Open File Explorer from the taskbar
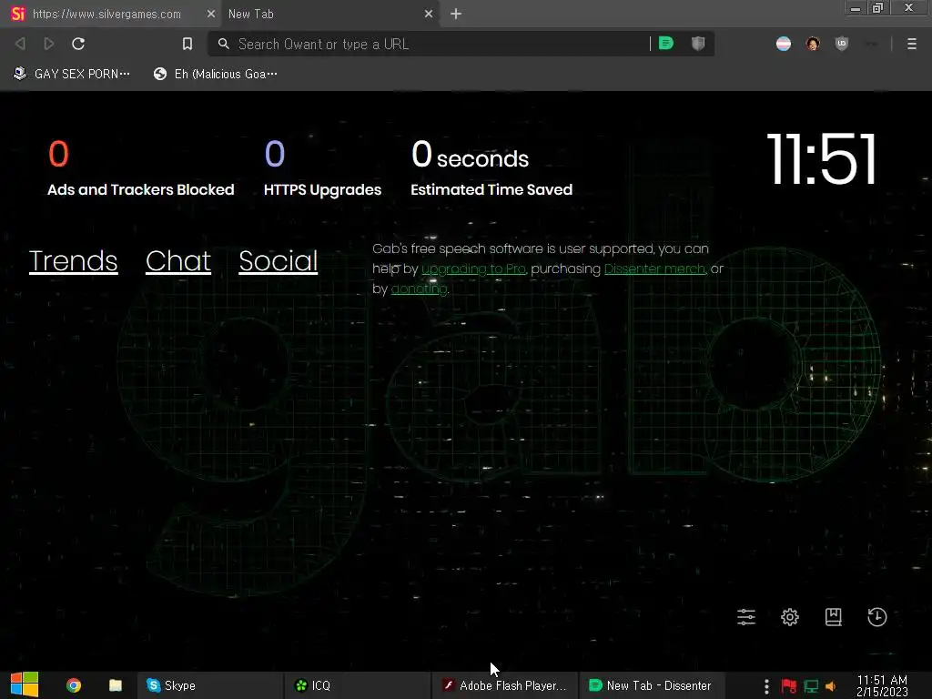 116,685
